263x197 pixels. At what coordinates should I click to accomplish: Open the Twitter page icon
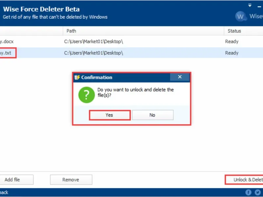(258, 192)
